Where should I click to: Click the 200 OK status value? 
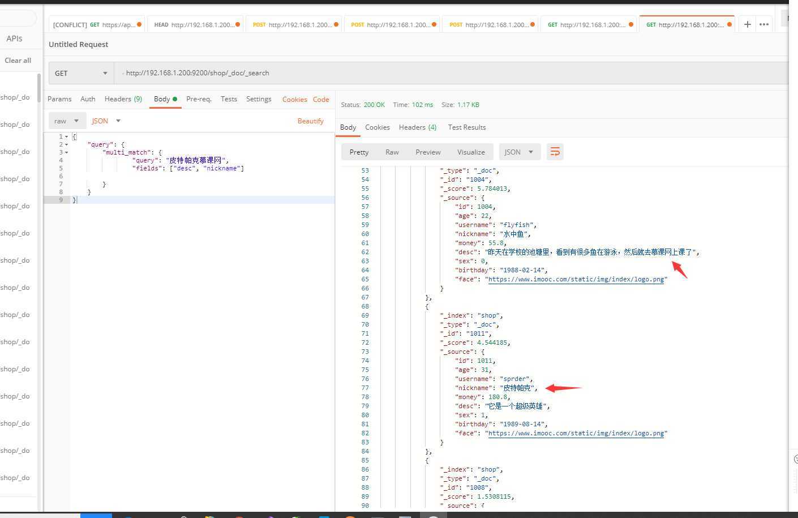pyautogui.click(x=374, y=105)
